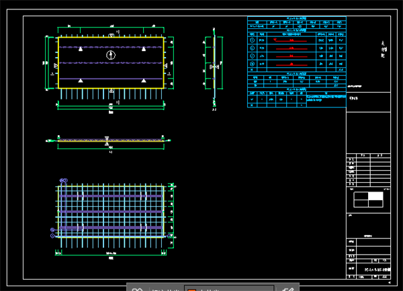Click the top purple rebar band in bottom plan
Screen dimensions: 403x291
click(111, 196)
